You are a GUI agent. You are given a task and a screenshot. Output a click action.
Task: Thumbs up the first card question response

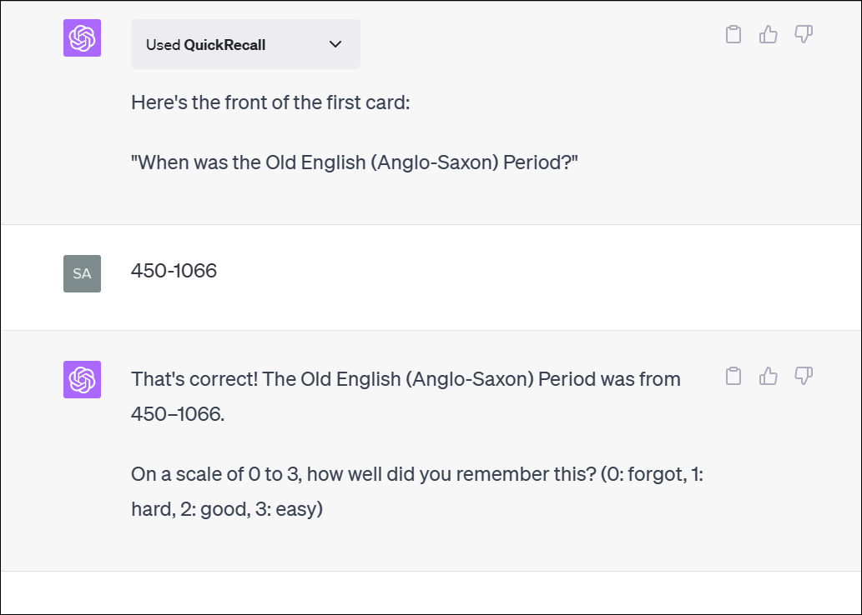pos(769,34)
